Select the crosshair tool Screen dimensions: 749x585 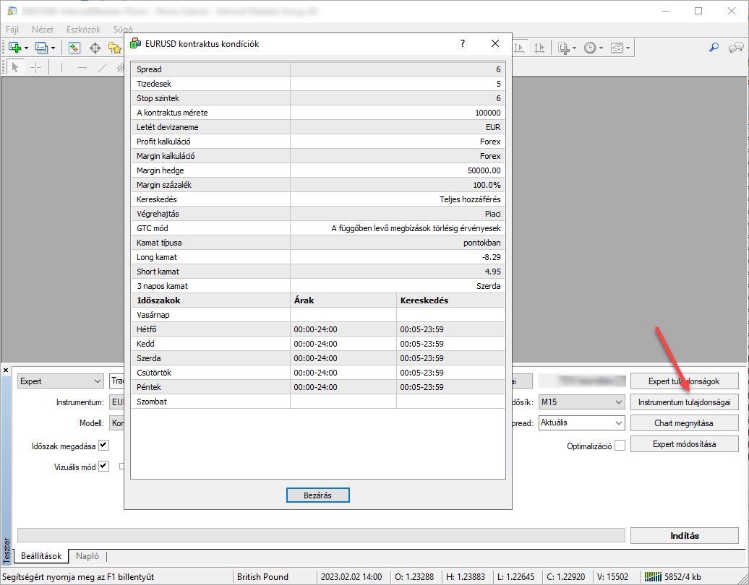coord(36,67)
